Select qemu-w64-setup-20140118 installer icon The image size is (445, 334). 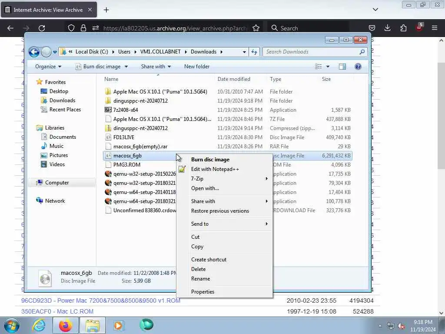coord(108,192)
